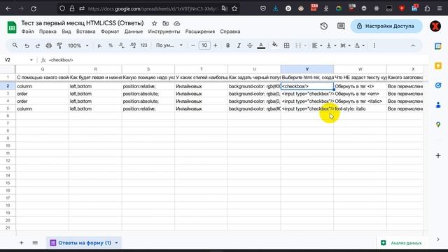Print the spreadsheet
This screenshot has width=448, height=252.
pos(48,45)
